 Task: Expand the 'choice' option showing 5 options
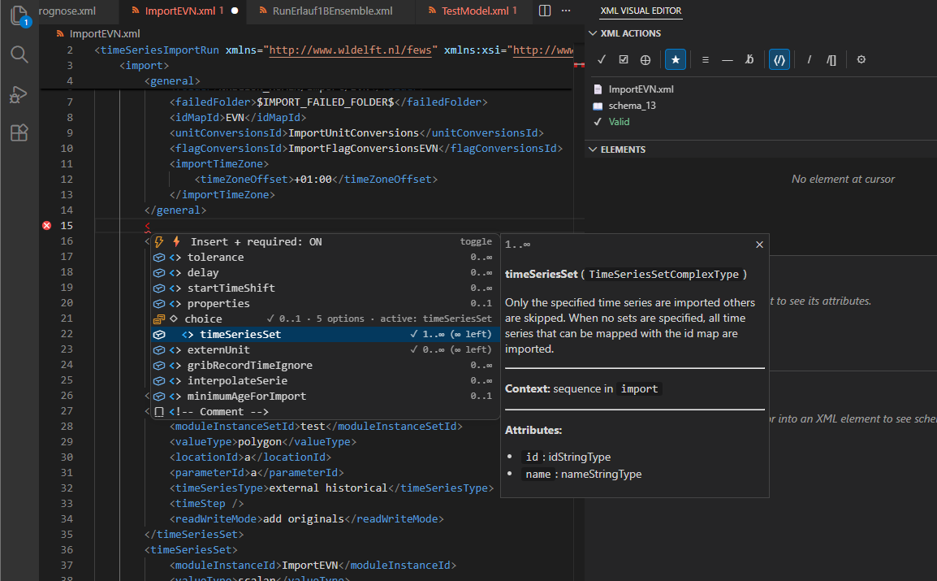203,319
